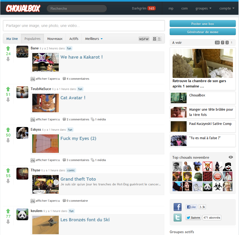Upvote the 'Grand theft Toto' post
This screenshot has width=239, height=235.
(x=8, y=170)
